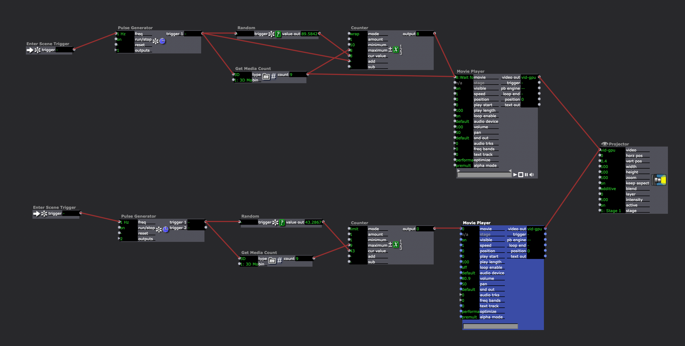The width and height of the screenshot is (685, 346).
Task: Toggle bottom Movie Player visible value
Action: click(470, 240)
